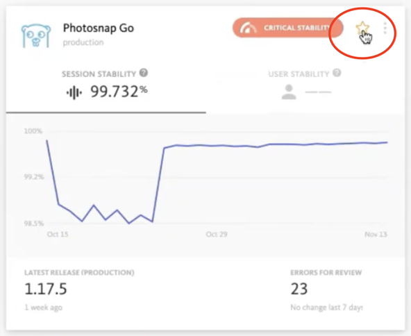Click the Critical Stability badge
The height and width of the screenshot is (336, 411).
[287, 28]
